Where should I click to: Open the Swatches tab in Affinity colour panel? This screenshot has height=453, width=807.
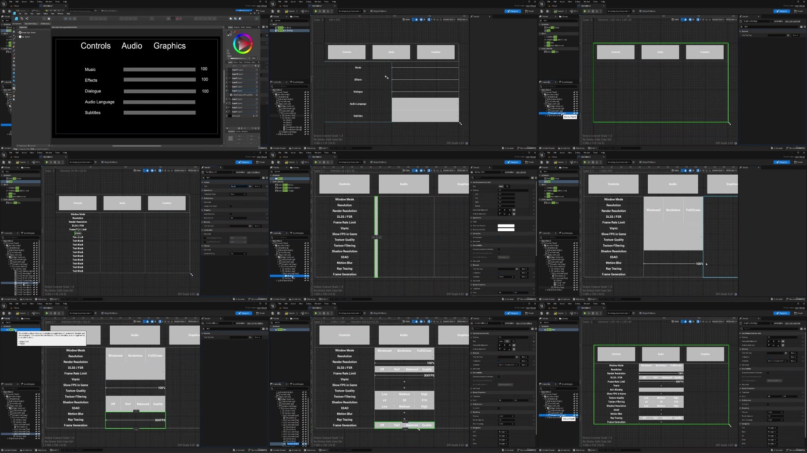pos(237,27)
